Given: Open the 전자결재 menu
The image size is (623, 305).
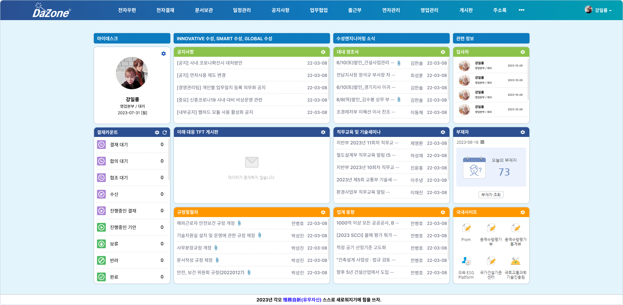Looking at the screenshot, I should (x=165, y=10).
